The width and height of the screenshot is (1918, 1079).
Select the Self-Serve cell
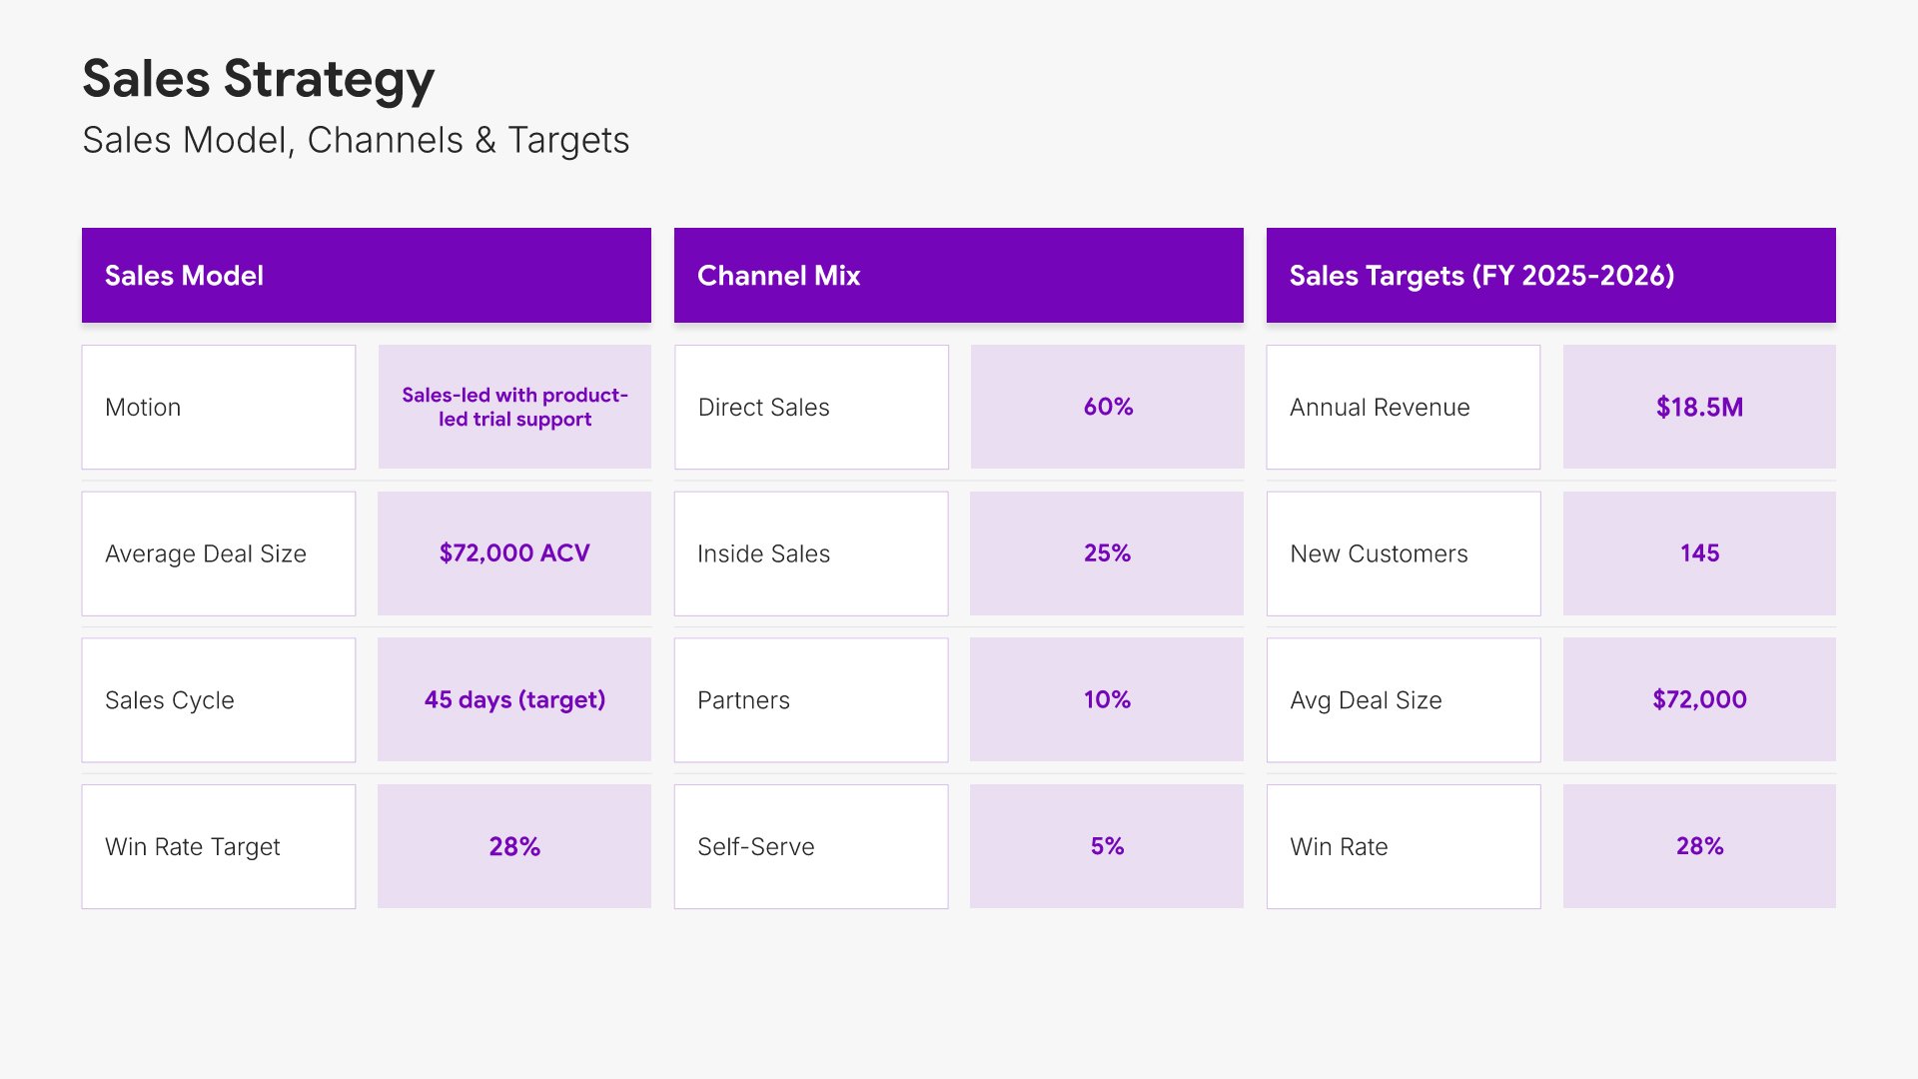pos(810,846)
